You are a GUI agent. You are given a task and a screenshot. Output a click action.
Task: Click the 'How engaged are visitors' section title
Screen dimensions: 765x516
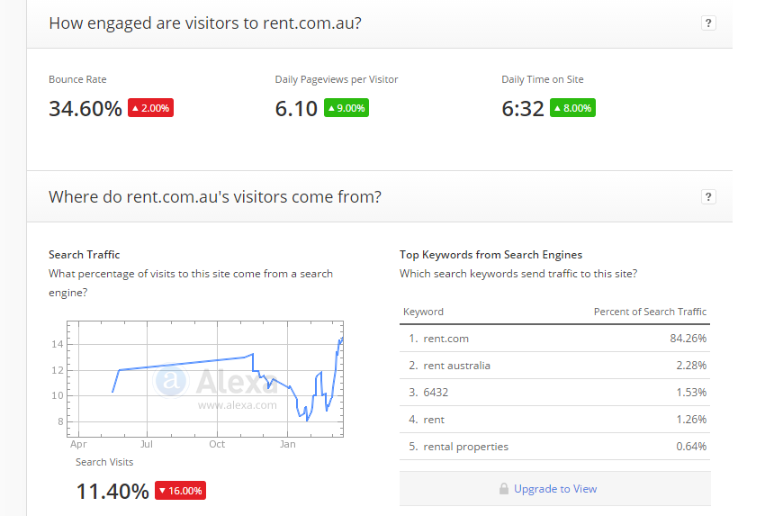coord(205,23)
